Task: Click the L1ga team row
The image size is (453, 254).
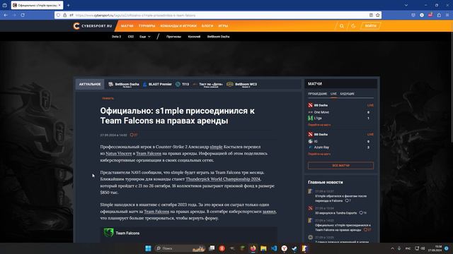Action: [340, 118]
